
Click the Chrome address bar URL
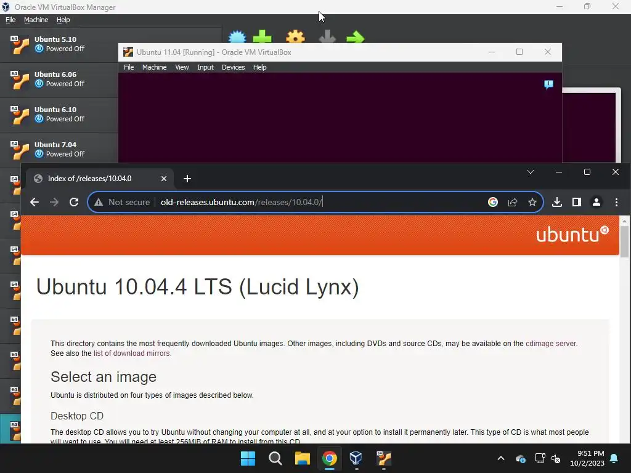242,202
